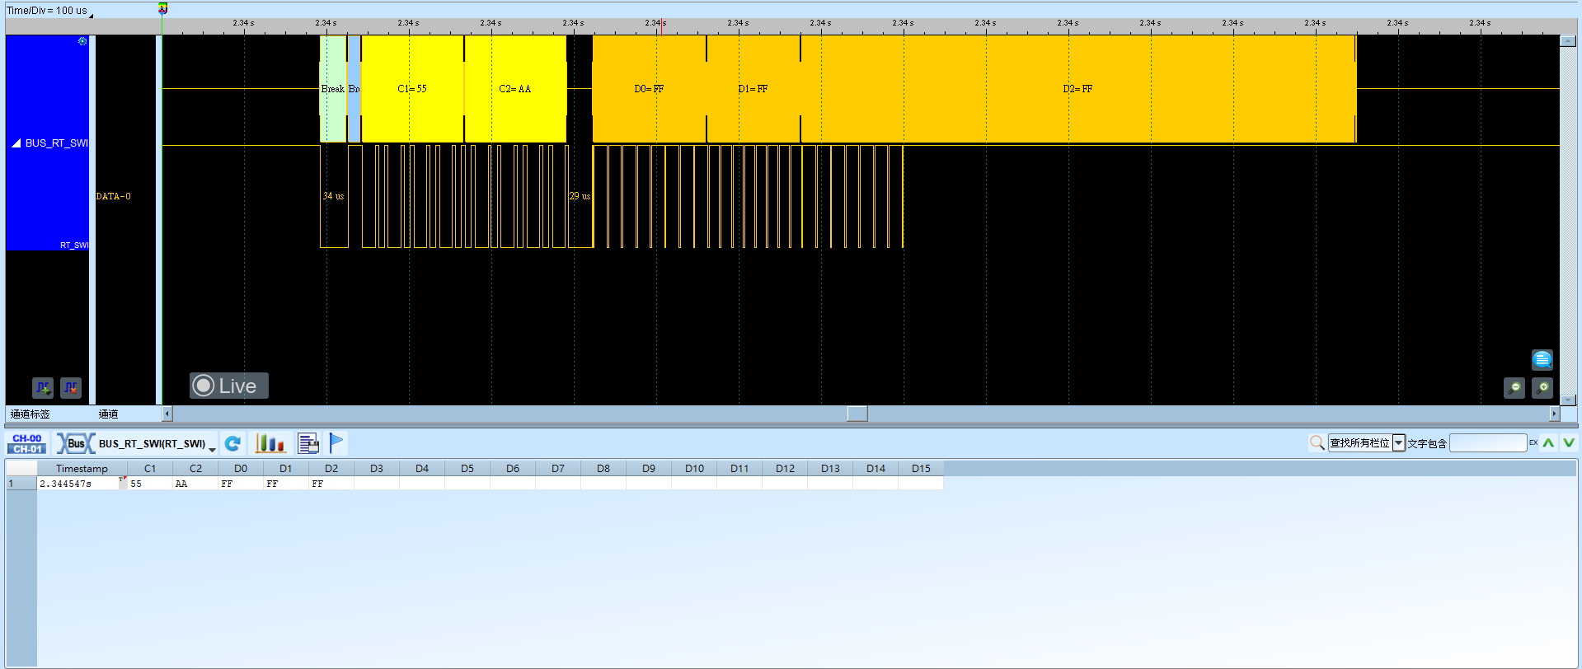Click the Timestamp column header

[82, 468]
